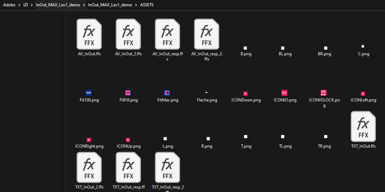Click the TXT_InOut.ffx file name

click(x=363, y=146)
